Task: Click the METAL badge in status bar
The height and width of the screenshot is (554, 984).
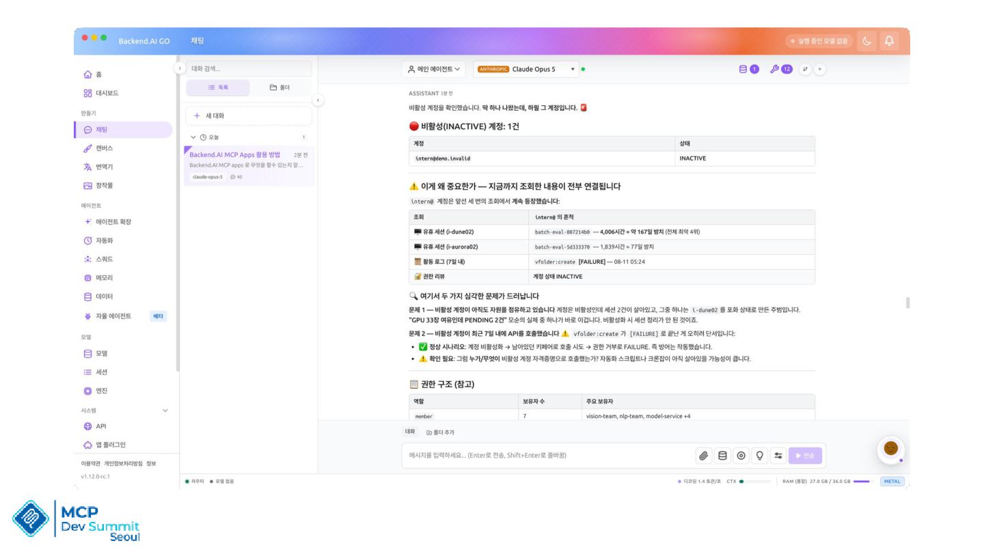Action: [892, 481]
